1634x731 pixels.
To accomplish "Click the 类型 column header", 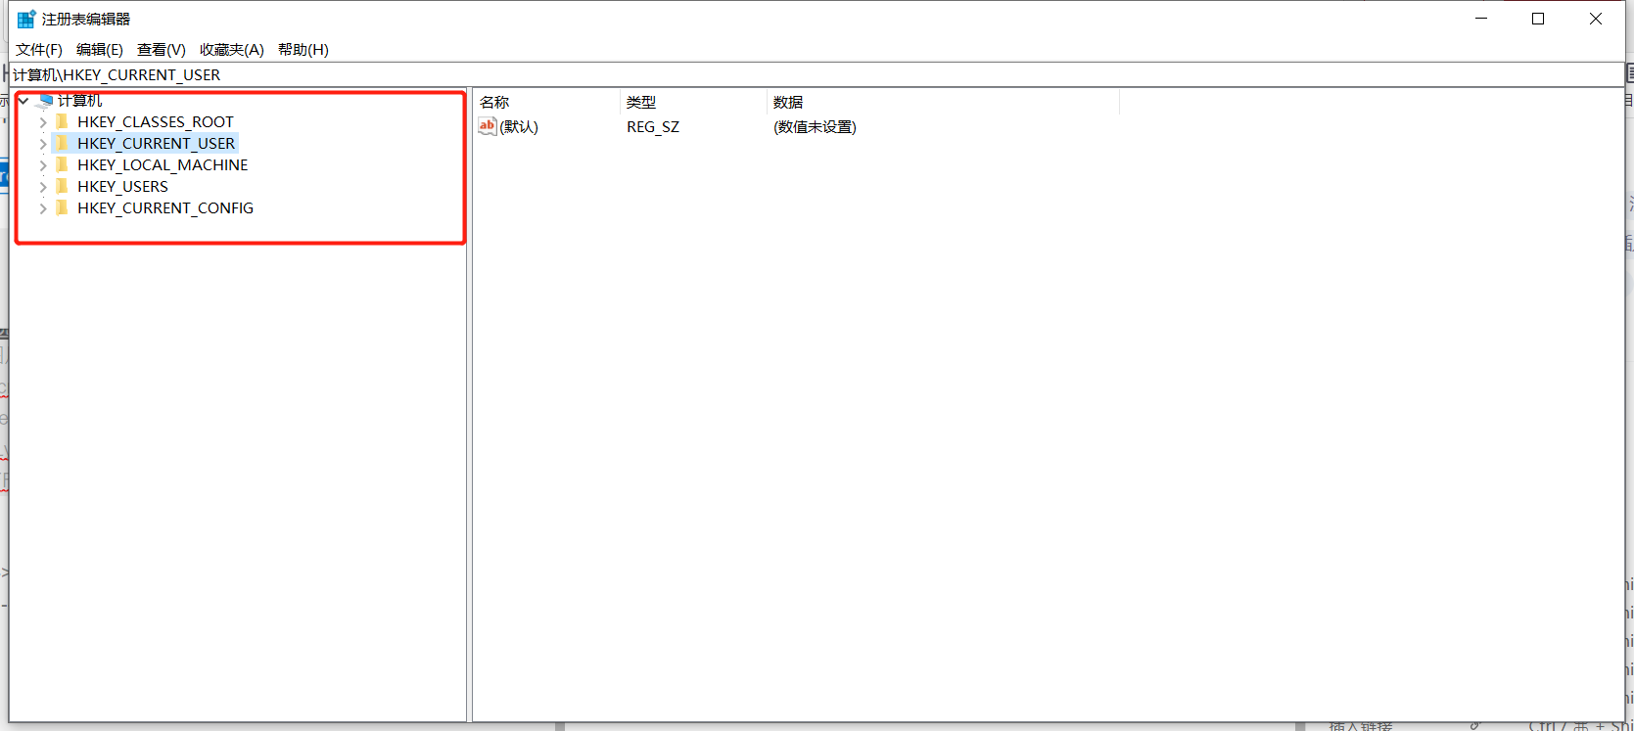I will coord(693,102).
